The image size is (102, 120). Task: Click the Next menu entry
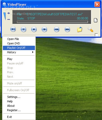[19, 77]
